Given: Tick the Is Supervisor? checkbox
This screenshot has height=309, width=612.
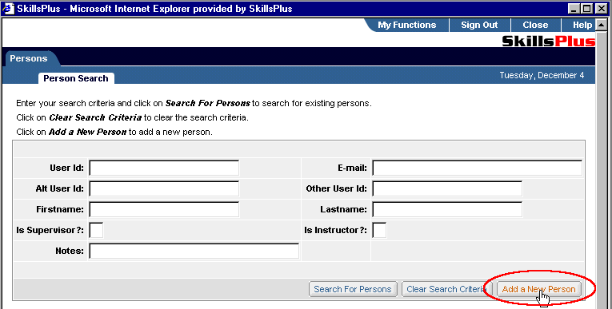Looking at the screenshot, I should tap(96, 230).
